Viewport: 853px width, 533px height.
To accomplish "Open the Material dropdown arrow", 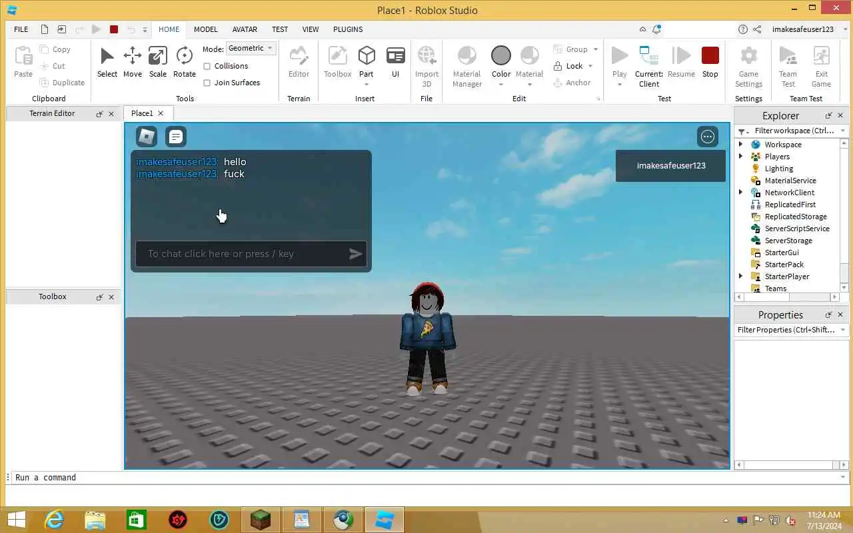I will [x=530, y=84].
